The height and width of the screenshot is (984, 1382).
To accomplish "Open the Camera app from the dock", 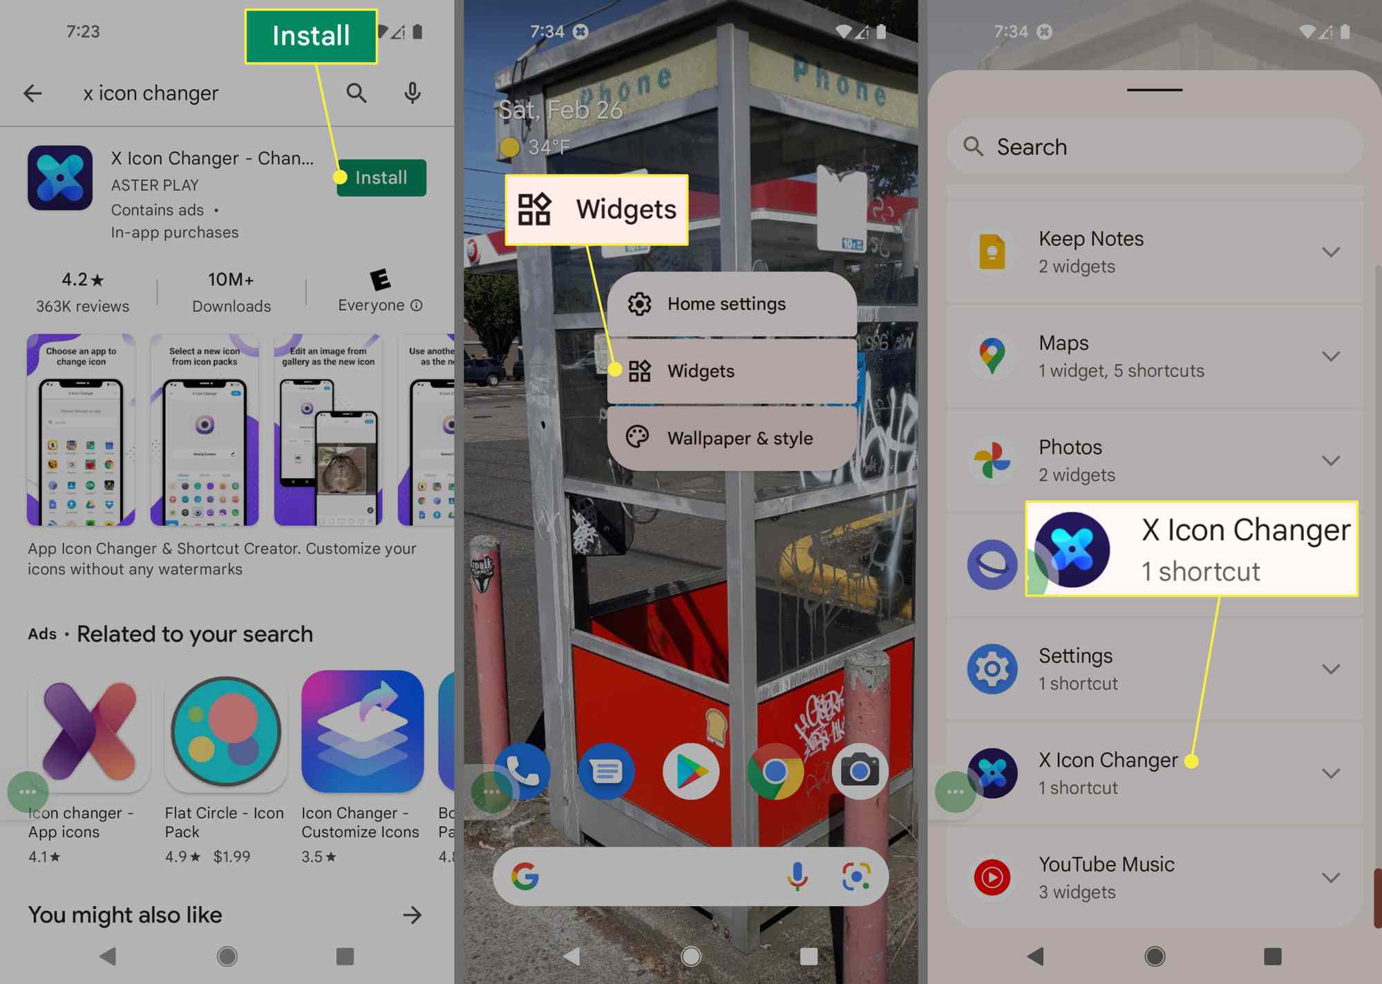I will [x=860, y=771].
